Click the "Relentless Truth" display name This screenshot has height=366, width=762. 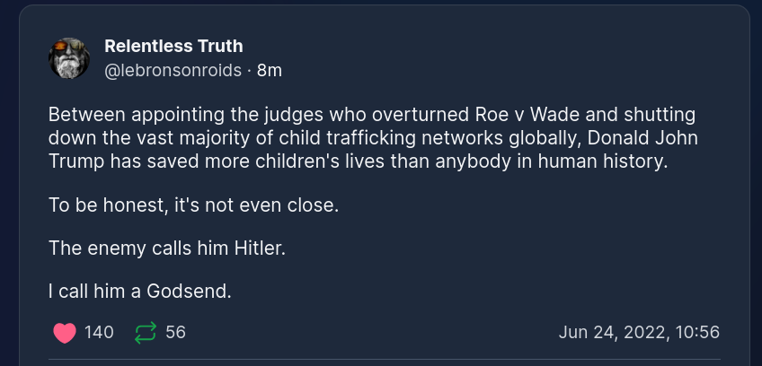[x=173, y=46]
